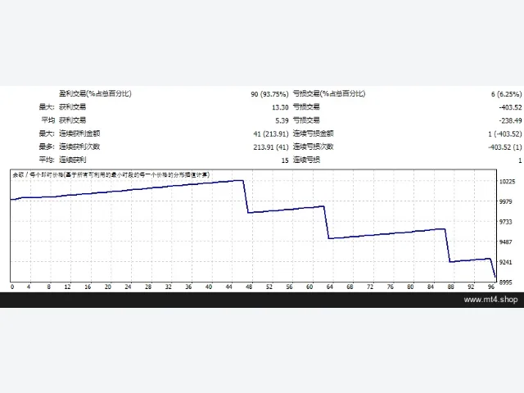The height and width of the screenshot is (393, 524).
Task: Click the value "-403.52 (1)"
Action: coord(504,147)
